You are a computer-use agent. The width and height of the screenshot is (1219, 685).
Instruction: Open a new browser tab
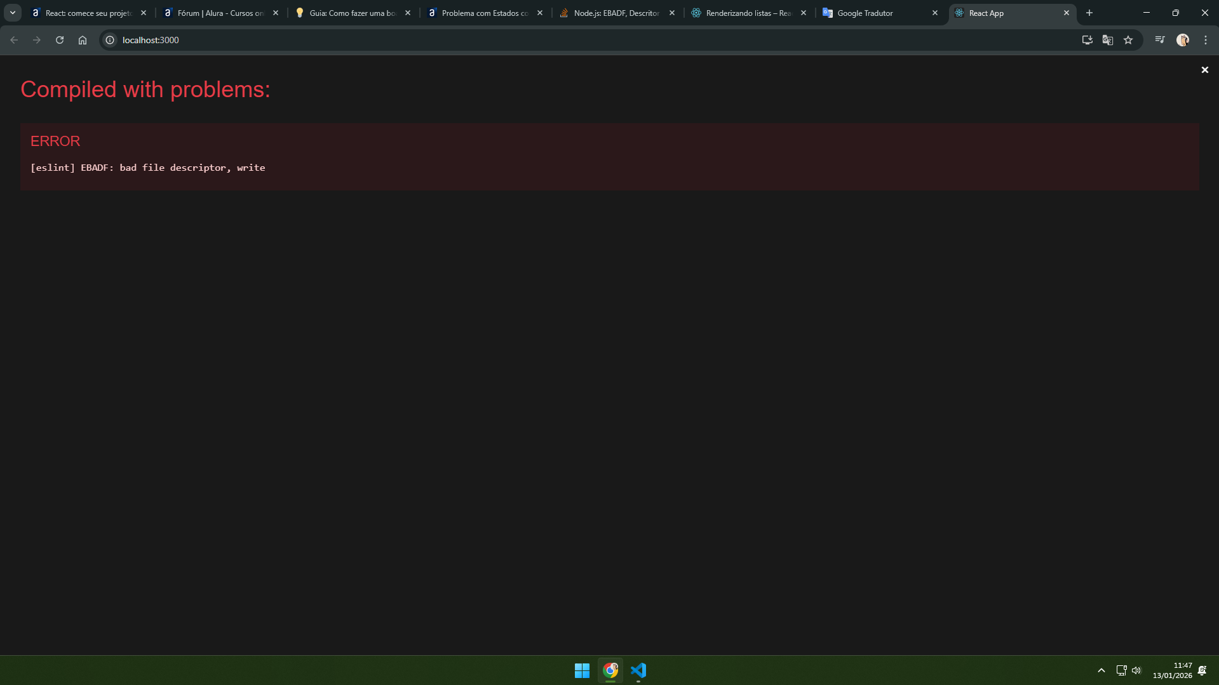[1089, 13]
